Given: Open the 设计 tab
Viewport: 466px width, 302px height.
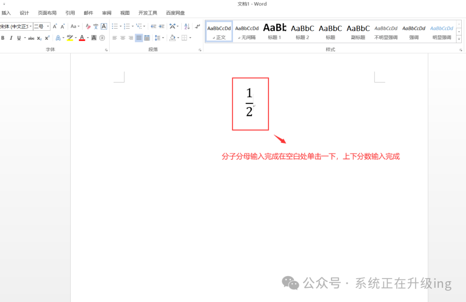Looking at the screenshot, I should click(x=24, y=13).
